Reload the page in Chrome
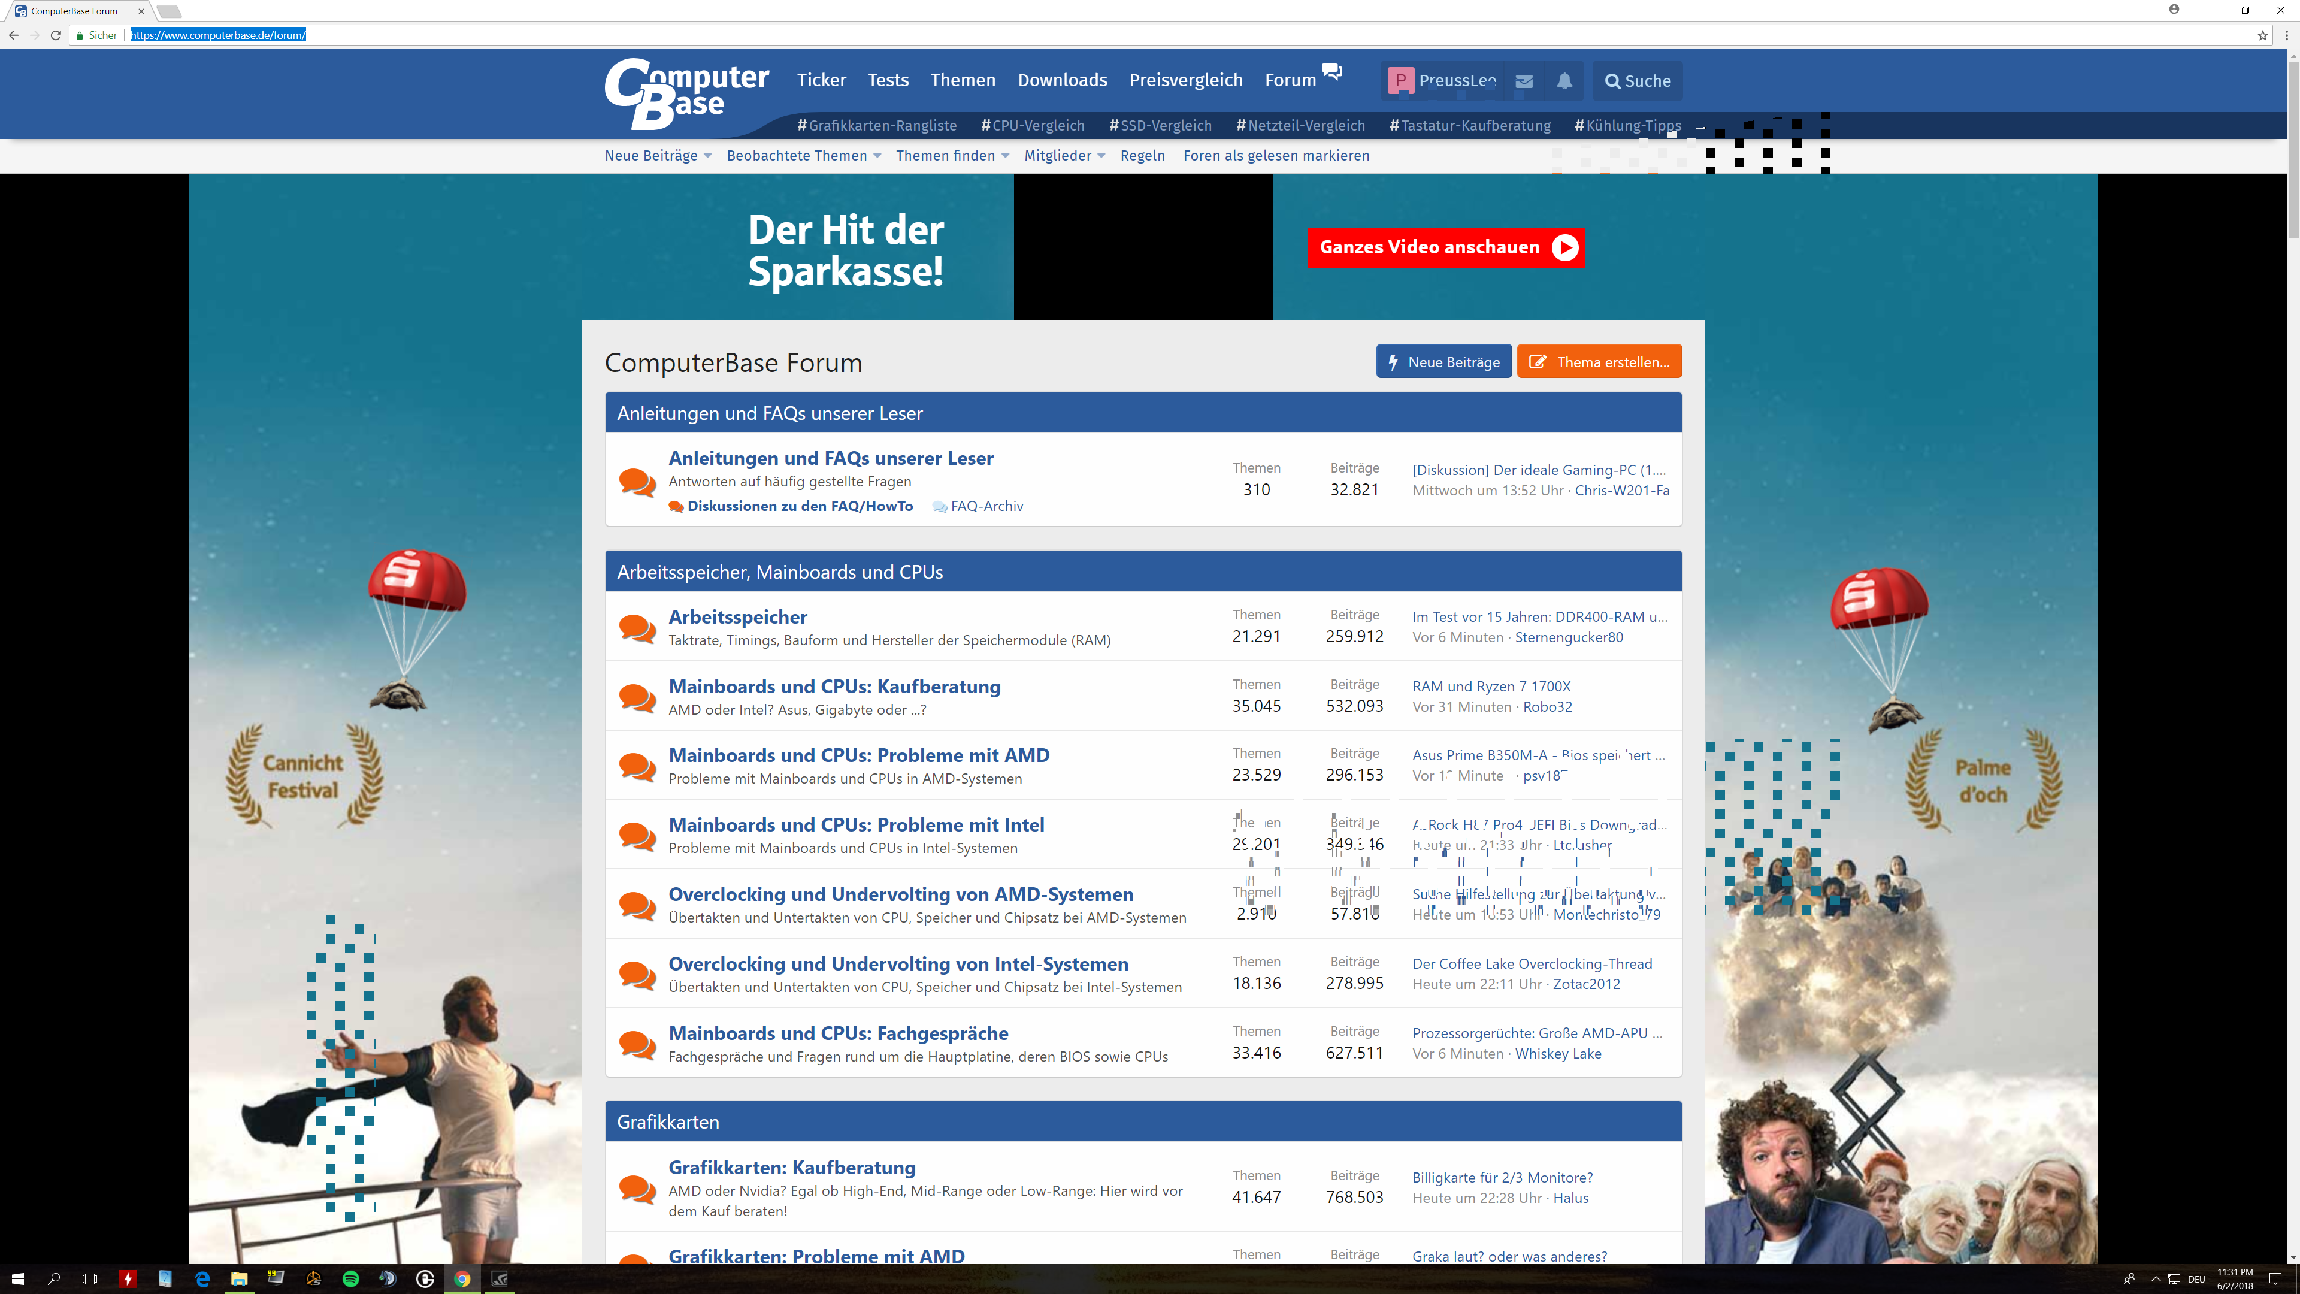This screenshot has height=1294, width=2300. tap(55, 36)
